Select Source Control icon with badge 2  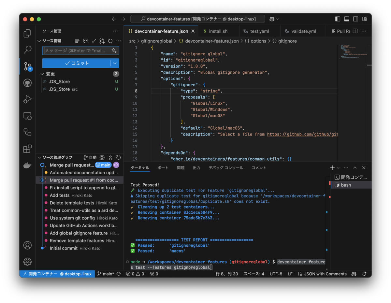coord(28,67)
